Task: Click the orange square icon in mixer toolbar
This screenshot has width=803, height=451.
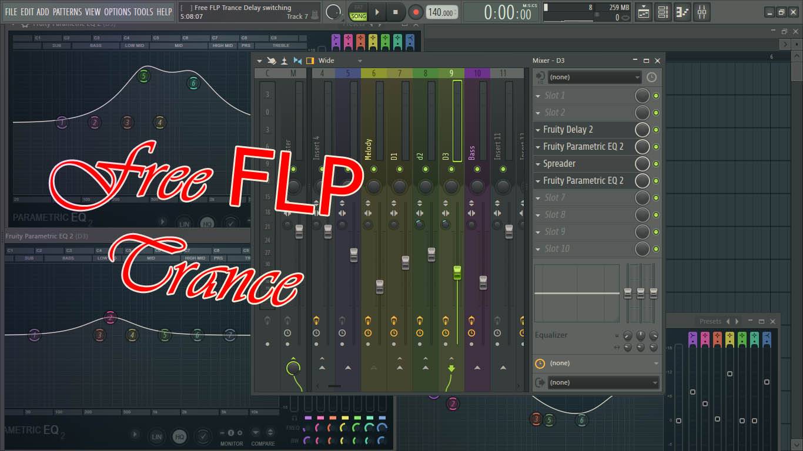Action: [x=310, y=60]
